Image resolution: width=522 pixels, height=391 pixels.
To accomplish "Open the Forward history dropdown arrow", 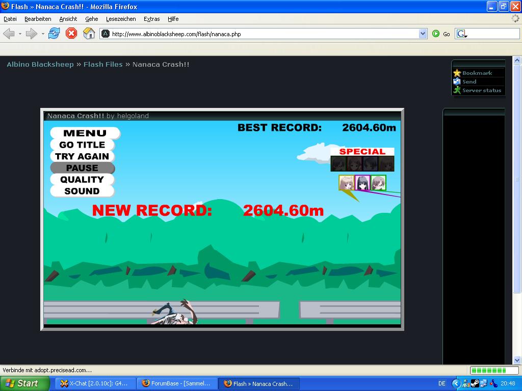I will click(43, 34).
